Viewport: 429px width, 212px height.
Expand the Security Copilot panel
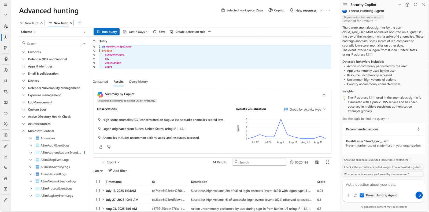pos(416,5)
